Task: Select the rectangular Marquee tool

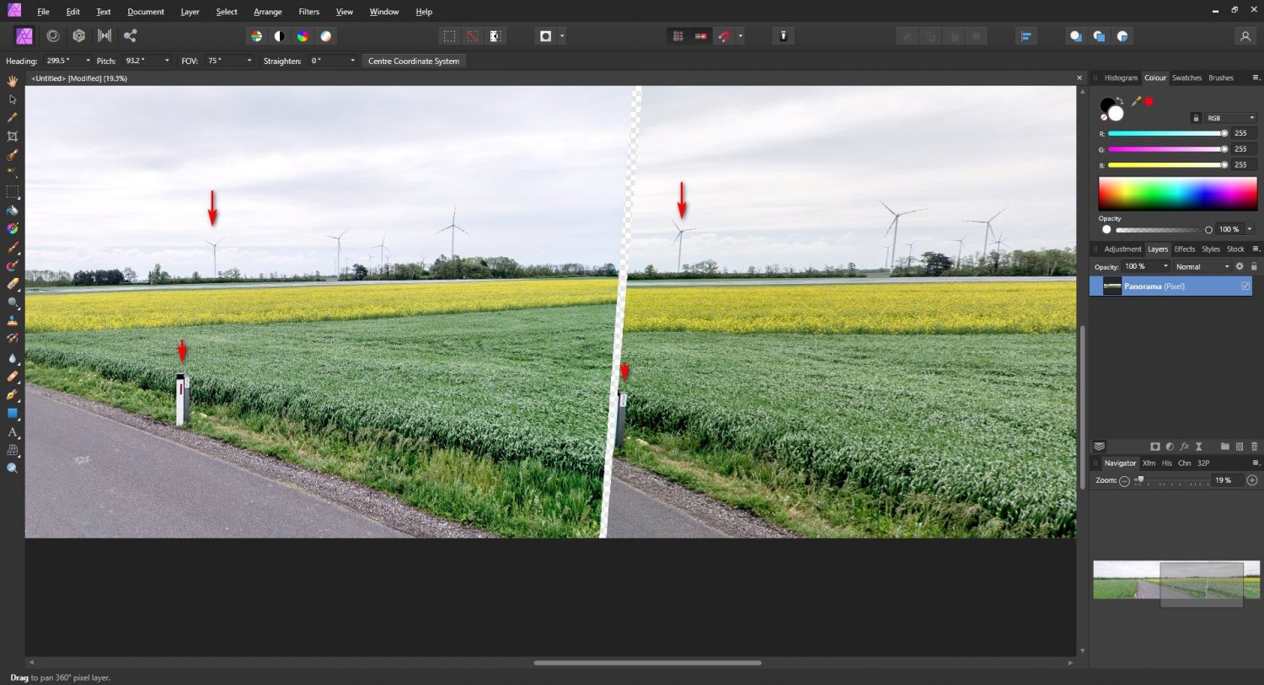Action: click(x=13, y=191)
